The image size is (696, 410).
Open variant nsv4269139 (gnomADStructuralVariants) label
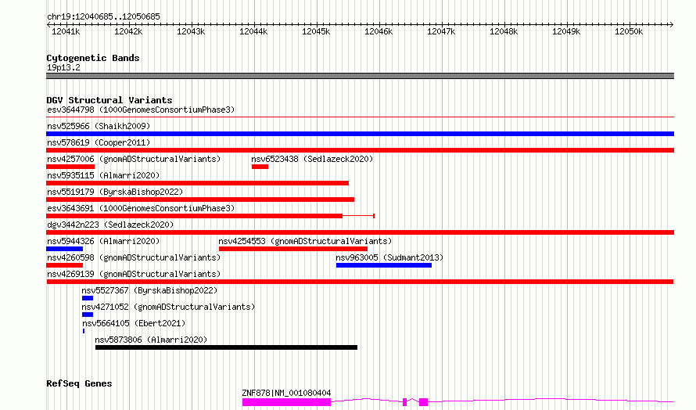pos(134,274)
